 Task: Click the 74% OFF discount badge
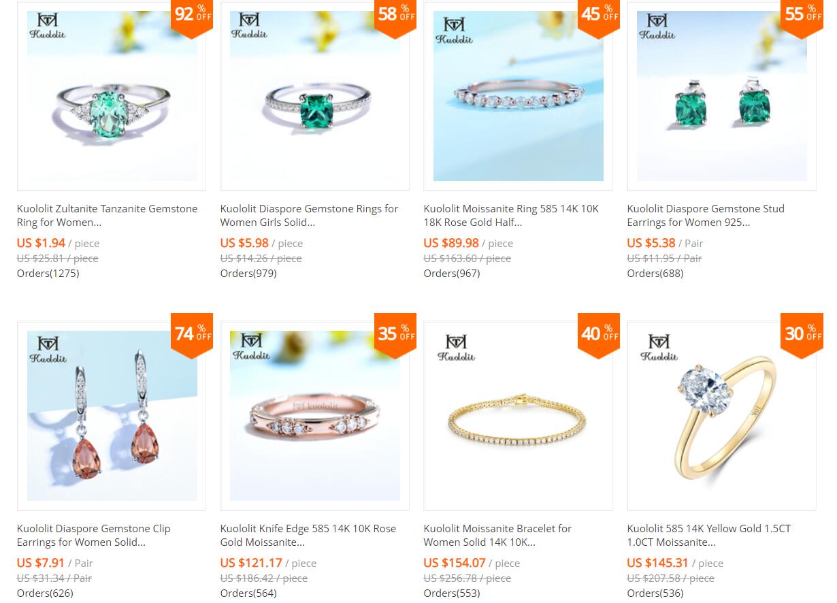pos(192,336)
